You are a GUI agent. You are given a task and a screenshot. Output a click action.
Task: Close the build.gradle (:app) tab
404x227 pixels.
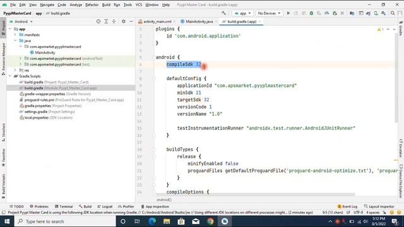tap(259, 21)
